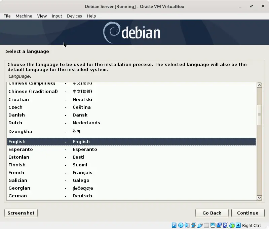Open the View menu

(x=42, y=16)
